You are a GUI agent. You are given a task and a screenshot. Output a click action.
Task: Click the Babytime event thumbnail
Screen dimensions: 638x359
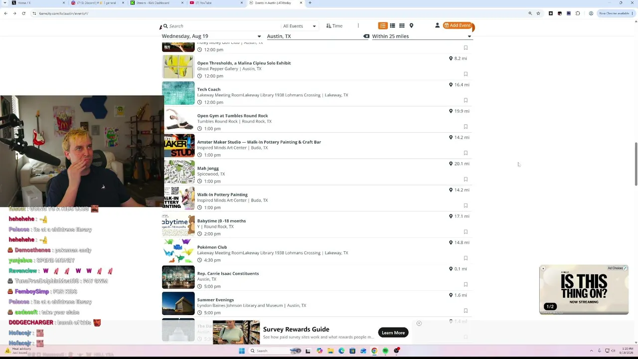pyautogui.click(x=178, y=225)
